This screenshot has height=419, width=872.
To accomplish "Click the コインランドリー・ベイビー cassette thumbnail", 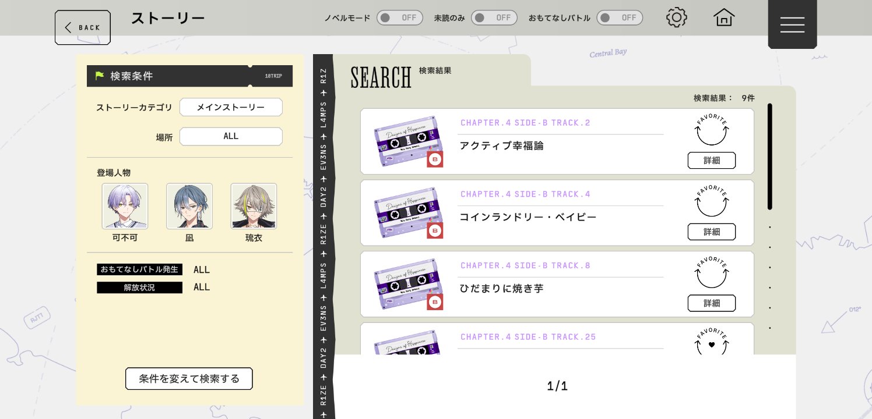I will 408,213.
